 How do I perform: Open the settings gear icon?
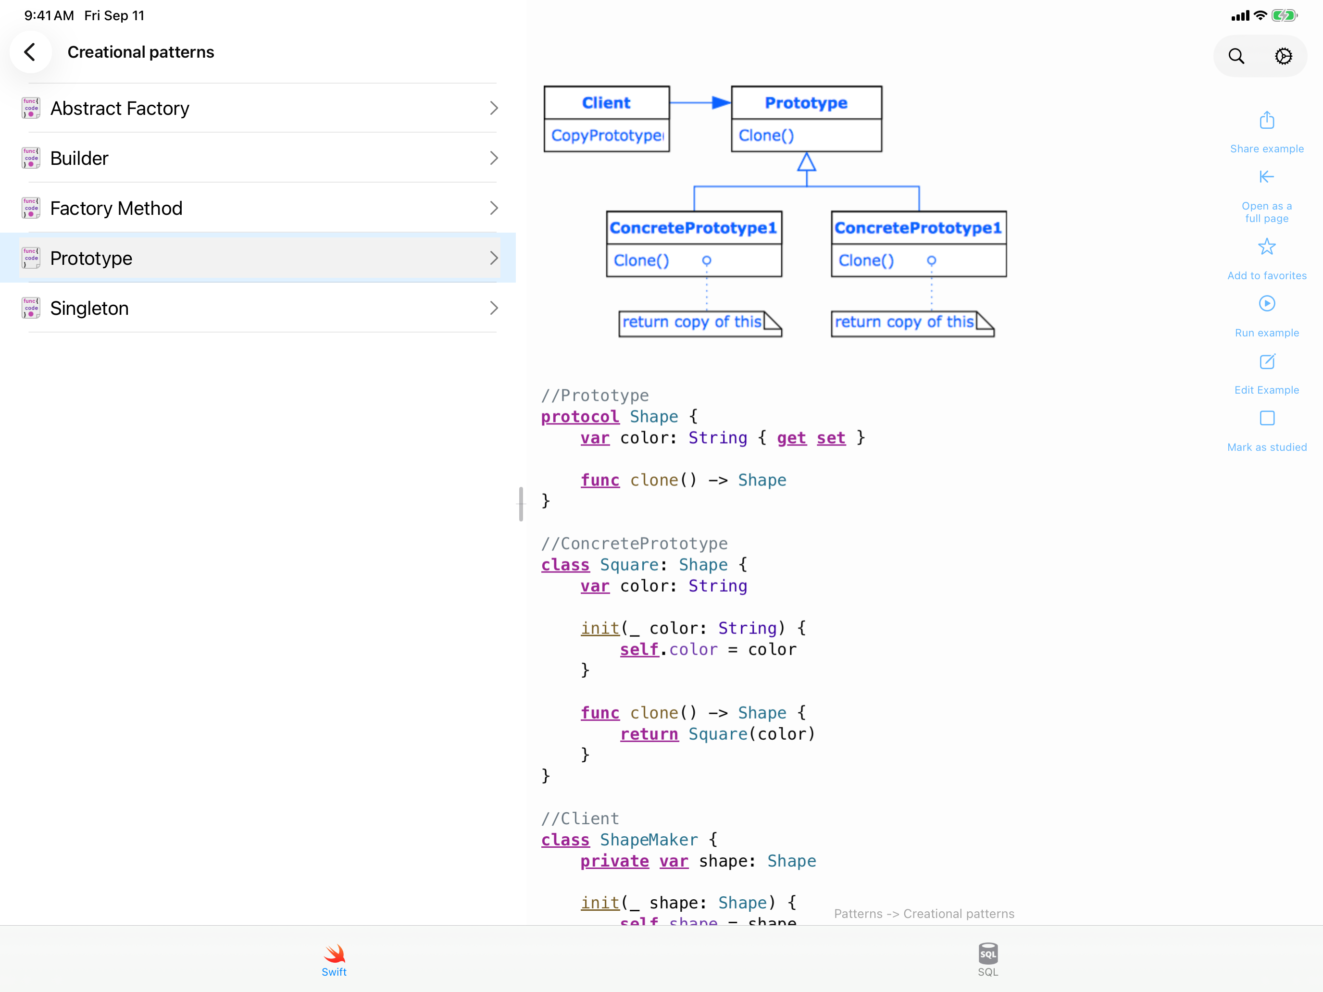pyautogui.click(x=1283, y=56)
